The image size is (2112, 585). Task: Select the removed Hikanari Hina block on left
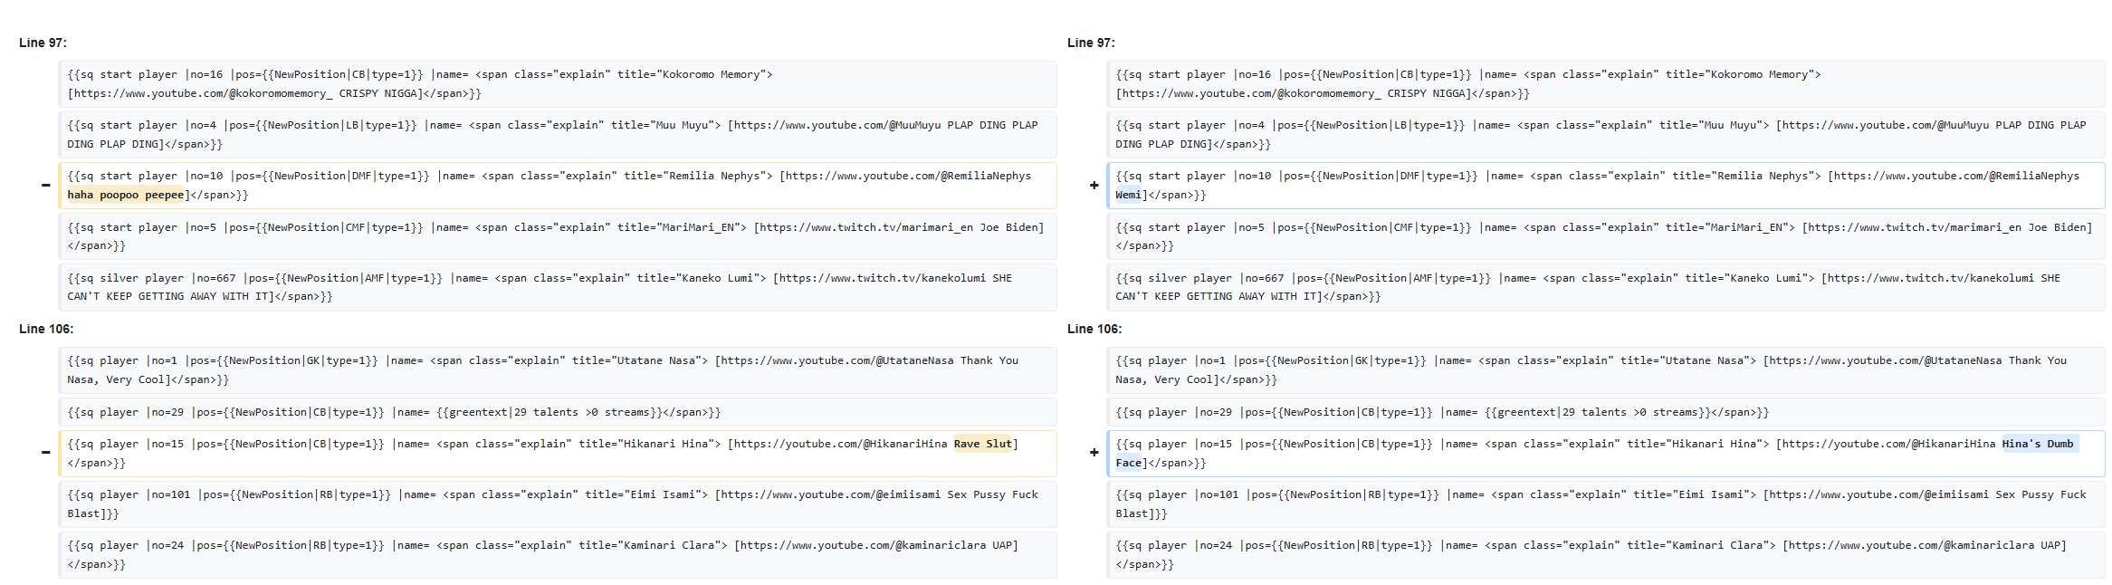[x=557, y=454]
